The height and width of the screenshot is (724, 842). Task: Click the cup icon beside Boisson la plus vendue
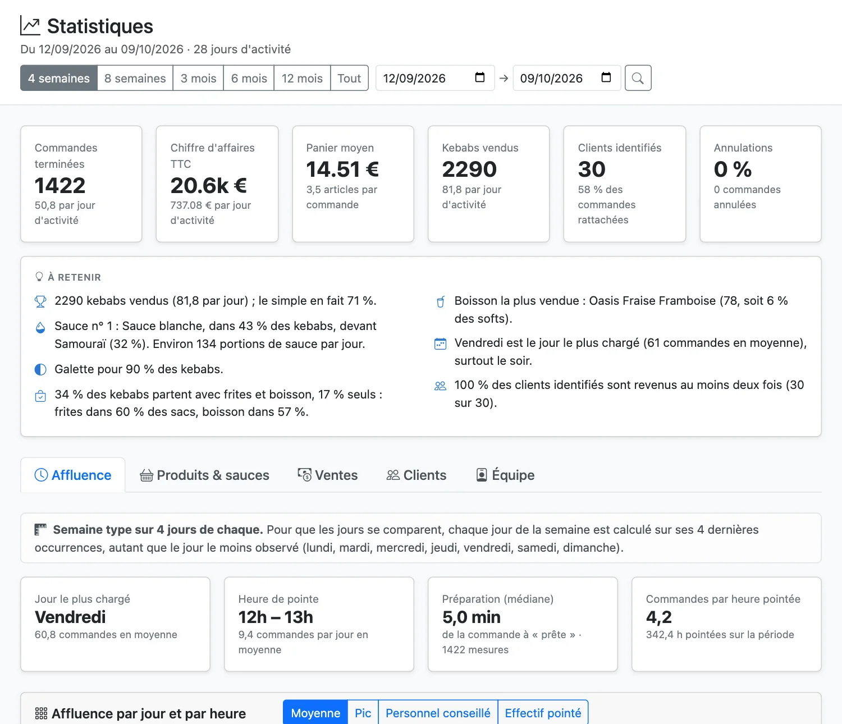(x=441, y=301)
